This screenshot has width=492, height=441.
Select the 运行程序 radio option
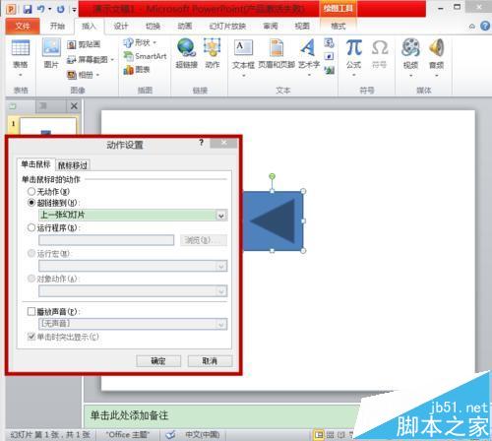[31, 227]
